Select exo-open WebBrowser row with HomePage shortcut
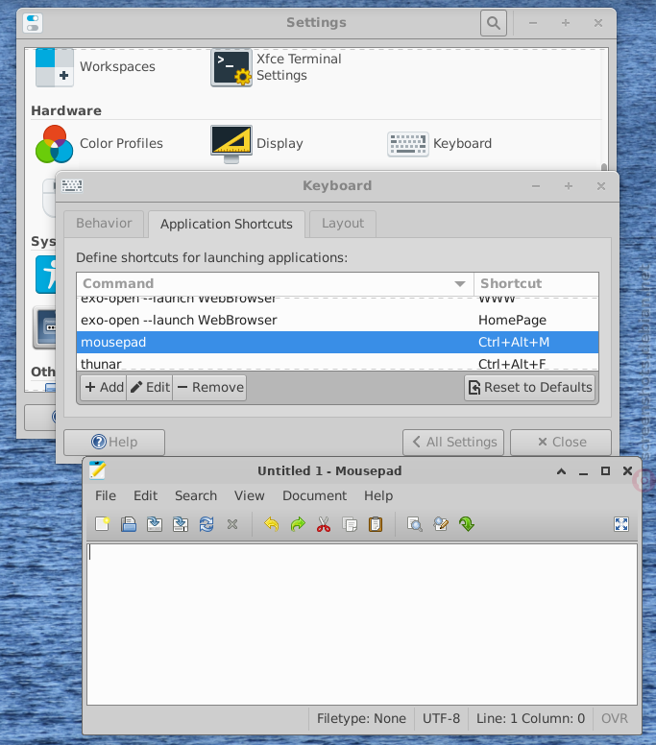This screenshot has height=745, width=656. [x=337, y=321]
